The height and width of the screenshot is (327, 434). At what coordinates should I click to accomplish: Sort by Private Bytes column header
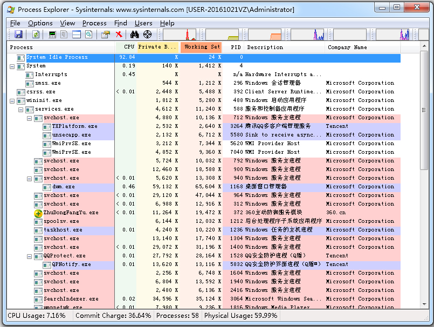click(x=158, y=47)
